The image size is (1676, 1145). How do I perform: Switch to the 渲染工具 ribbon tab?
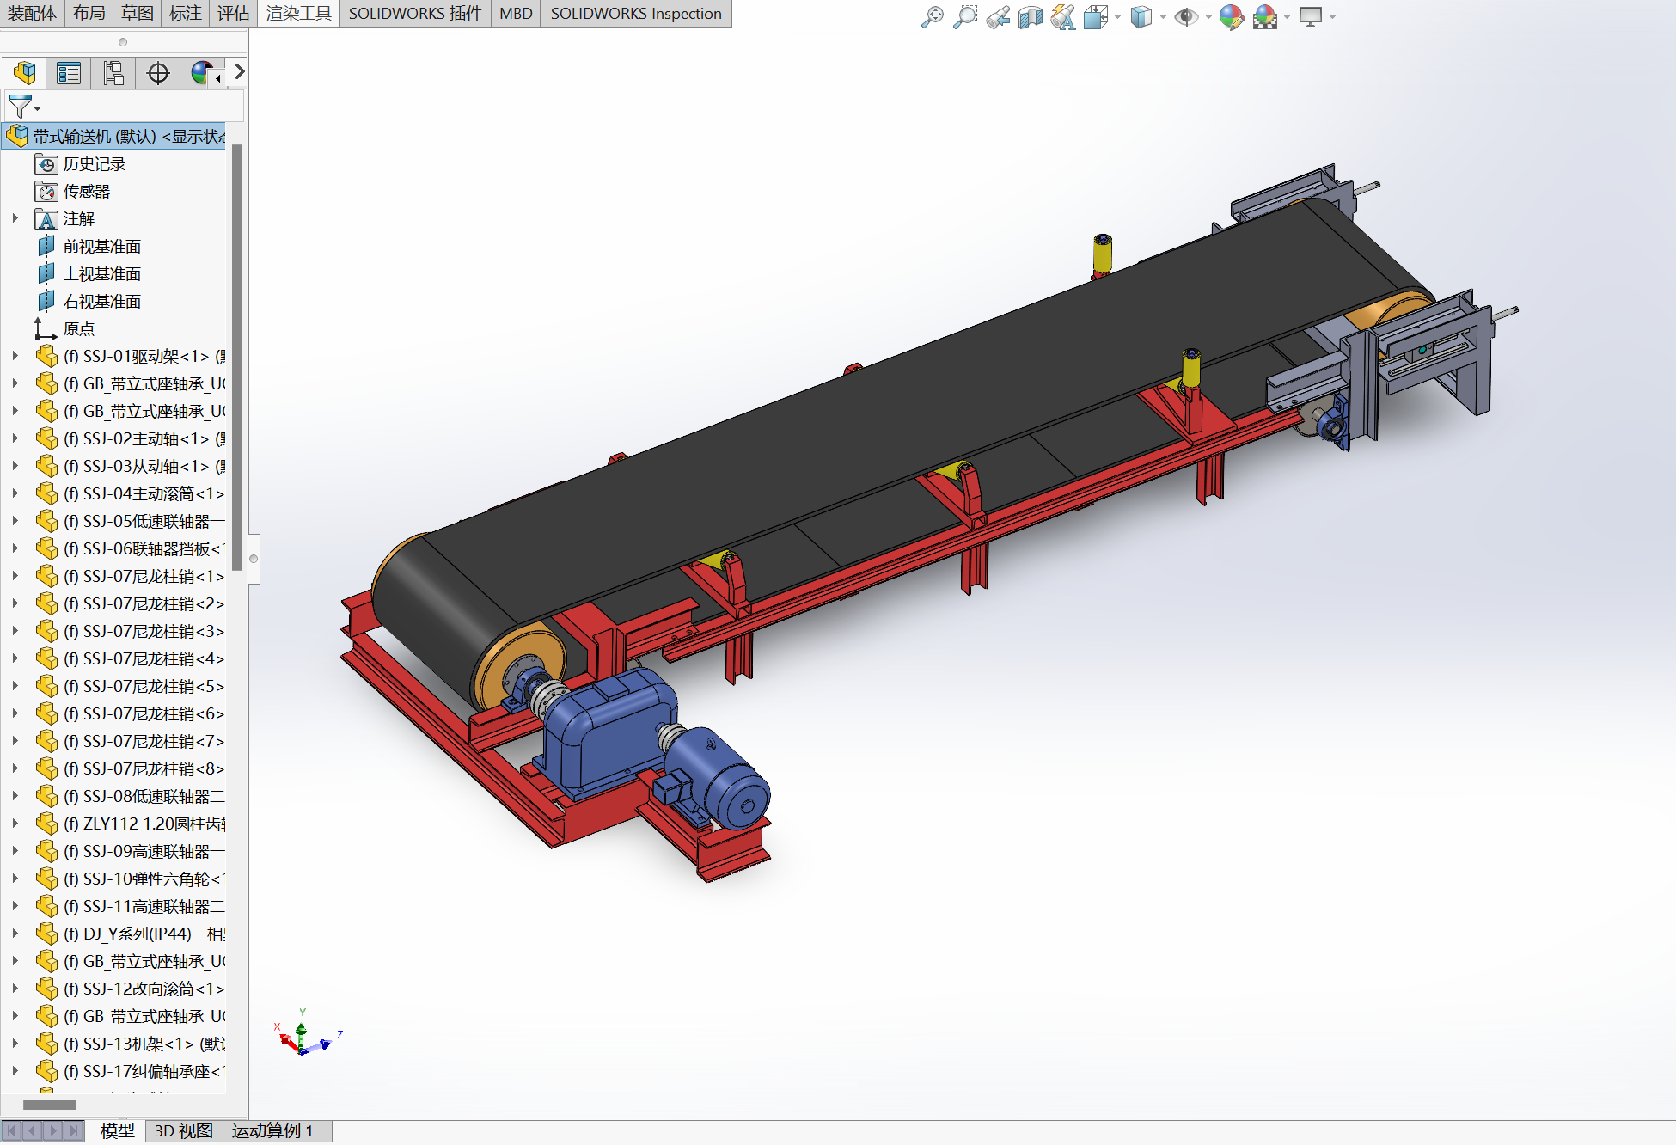(298, 13)
